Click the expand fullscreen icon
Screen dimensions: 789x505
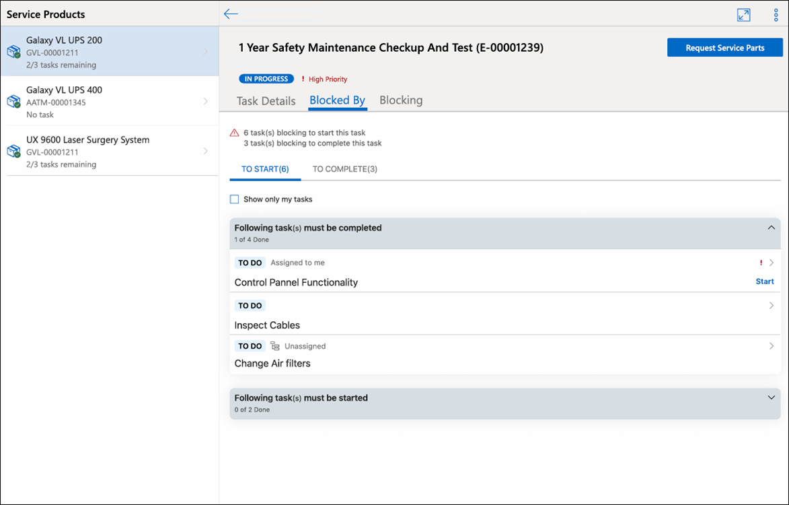743,15
